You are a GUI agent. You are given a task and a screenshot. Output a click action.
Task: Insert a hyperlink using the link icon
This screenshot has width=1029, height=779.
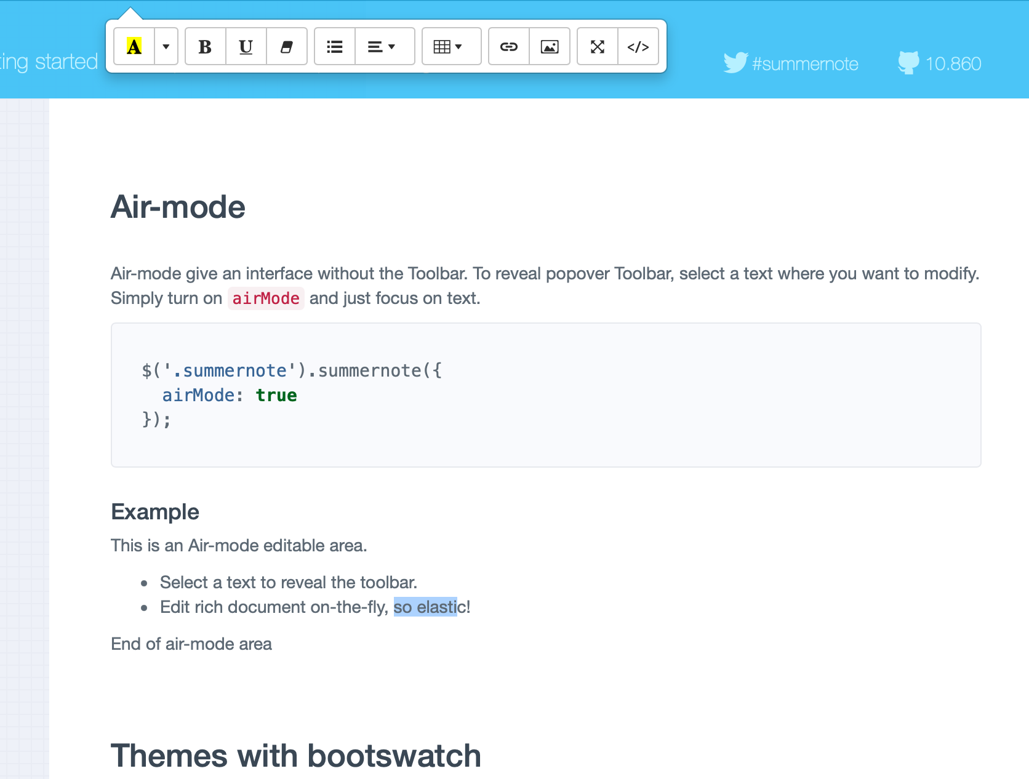tap(508, 46)
